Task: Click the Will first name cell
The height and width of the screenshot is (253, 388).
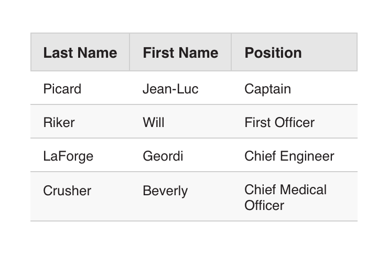Action: (154, 122)
